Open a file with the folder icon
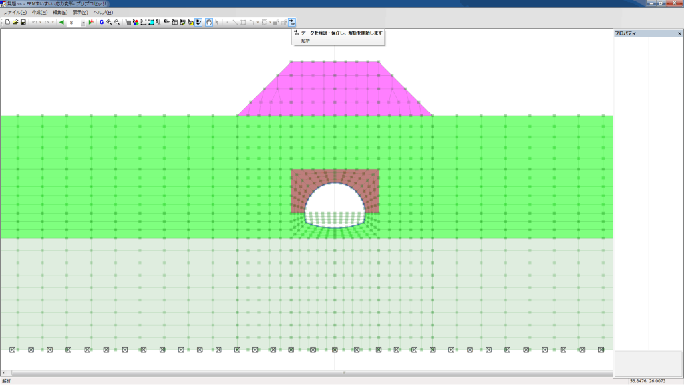684x385 pixels. pyautogui.click(x=15, y=22)
